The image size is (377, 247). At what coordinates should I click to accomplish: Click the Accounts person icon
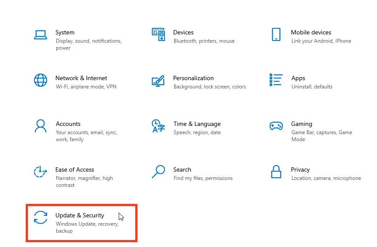pyautogui.click(x=41, y=126)
